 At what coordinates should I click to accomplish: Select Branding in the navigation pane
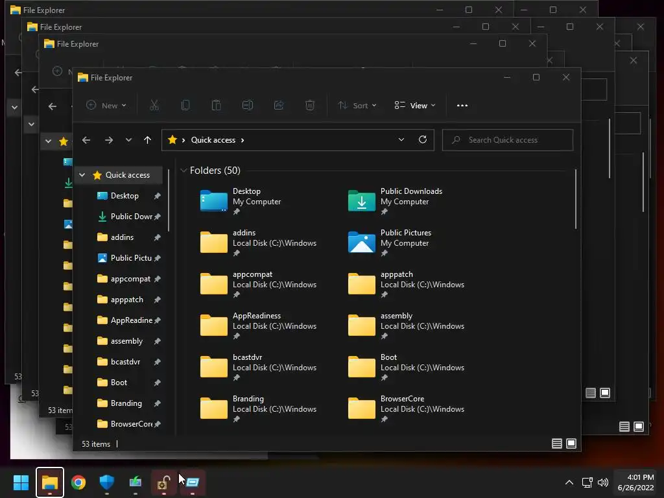[x=126, y=403]
